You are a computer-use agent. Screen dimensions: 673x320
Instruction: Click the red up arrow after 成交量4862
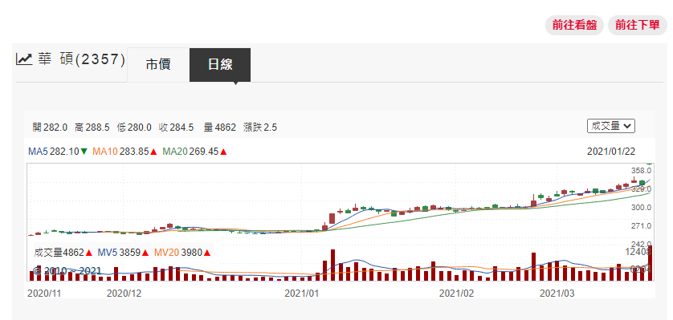[x=89, y=253]
